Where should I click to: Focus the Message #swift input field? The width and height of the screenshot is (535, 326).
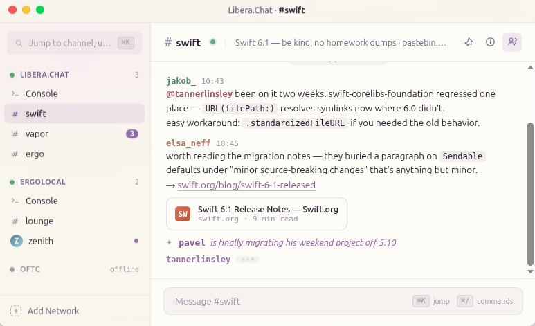click(343, 301)
